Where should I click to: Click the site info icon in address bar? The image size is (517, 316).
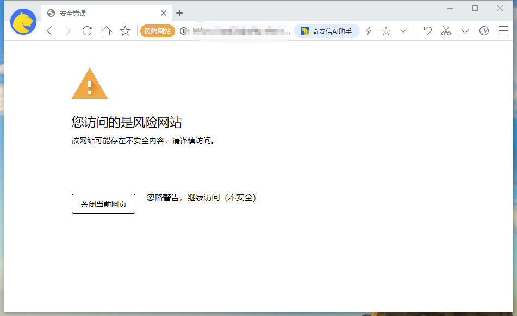point(183,31)
